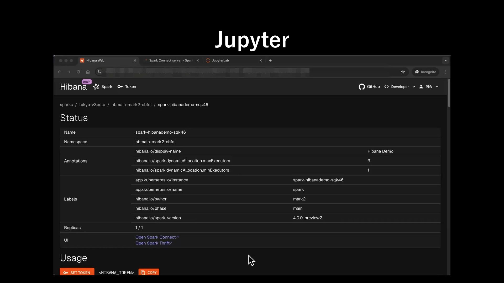Screen dimensions: 504x283
Task: Click the spark-hibanademo-sqk46 Name value
Action: [x=161, y=132]
